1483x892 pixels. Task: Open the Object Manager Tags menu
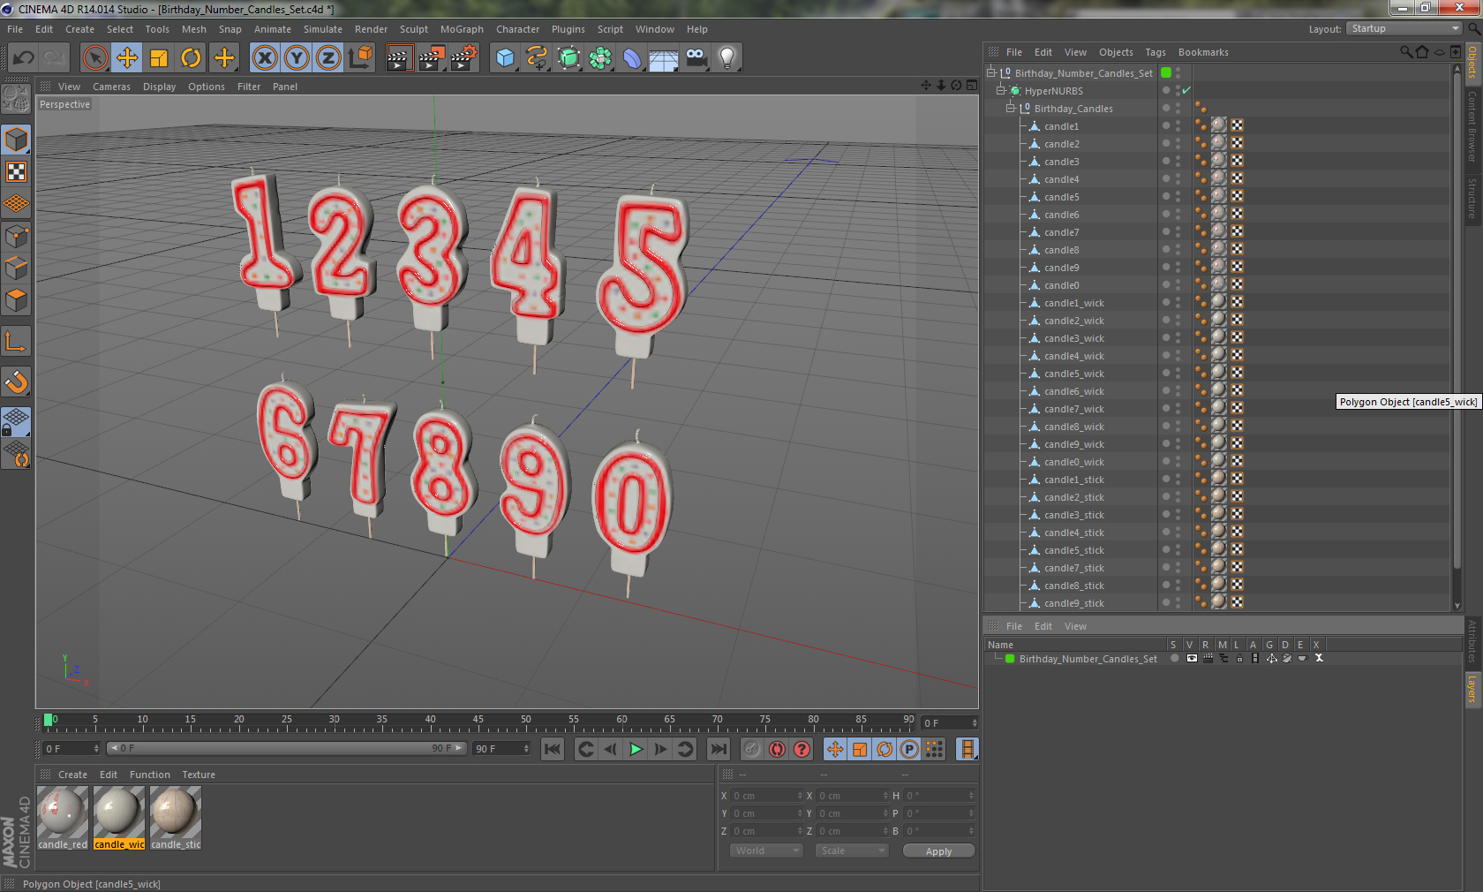(1156, 52)
